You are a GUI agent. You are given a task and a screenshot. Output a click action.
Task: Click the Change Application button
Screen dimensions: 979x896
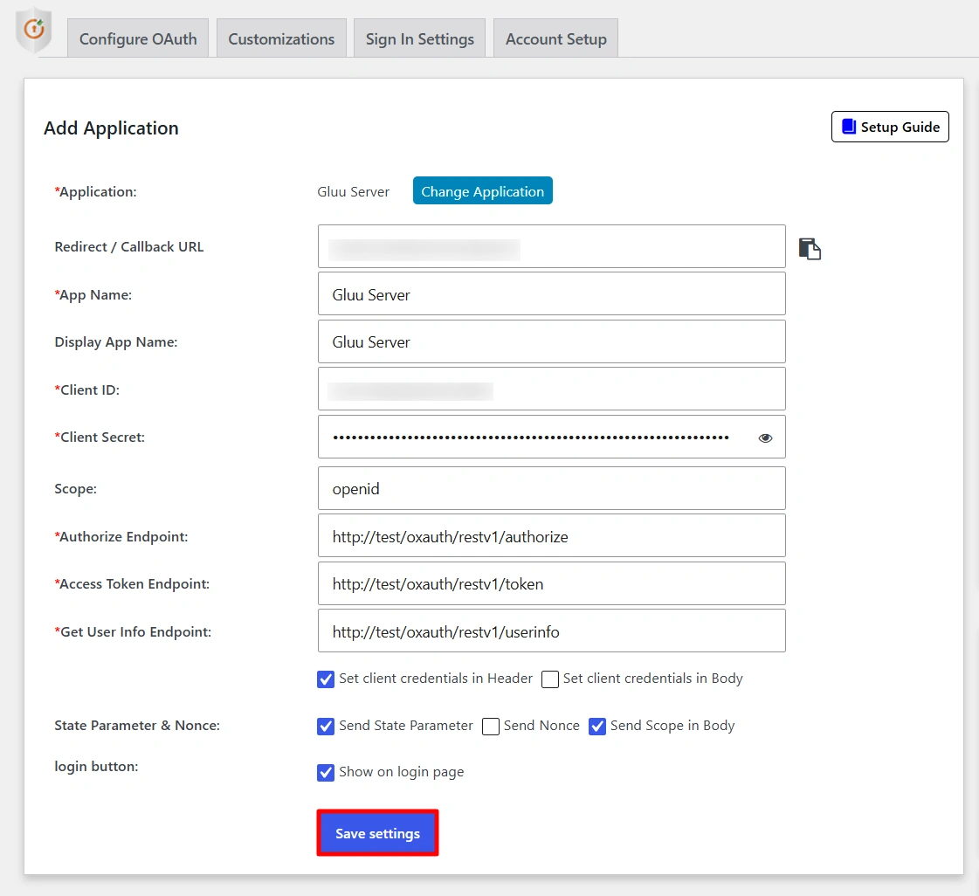[483, 191]
